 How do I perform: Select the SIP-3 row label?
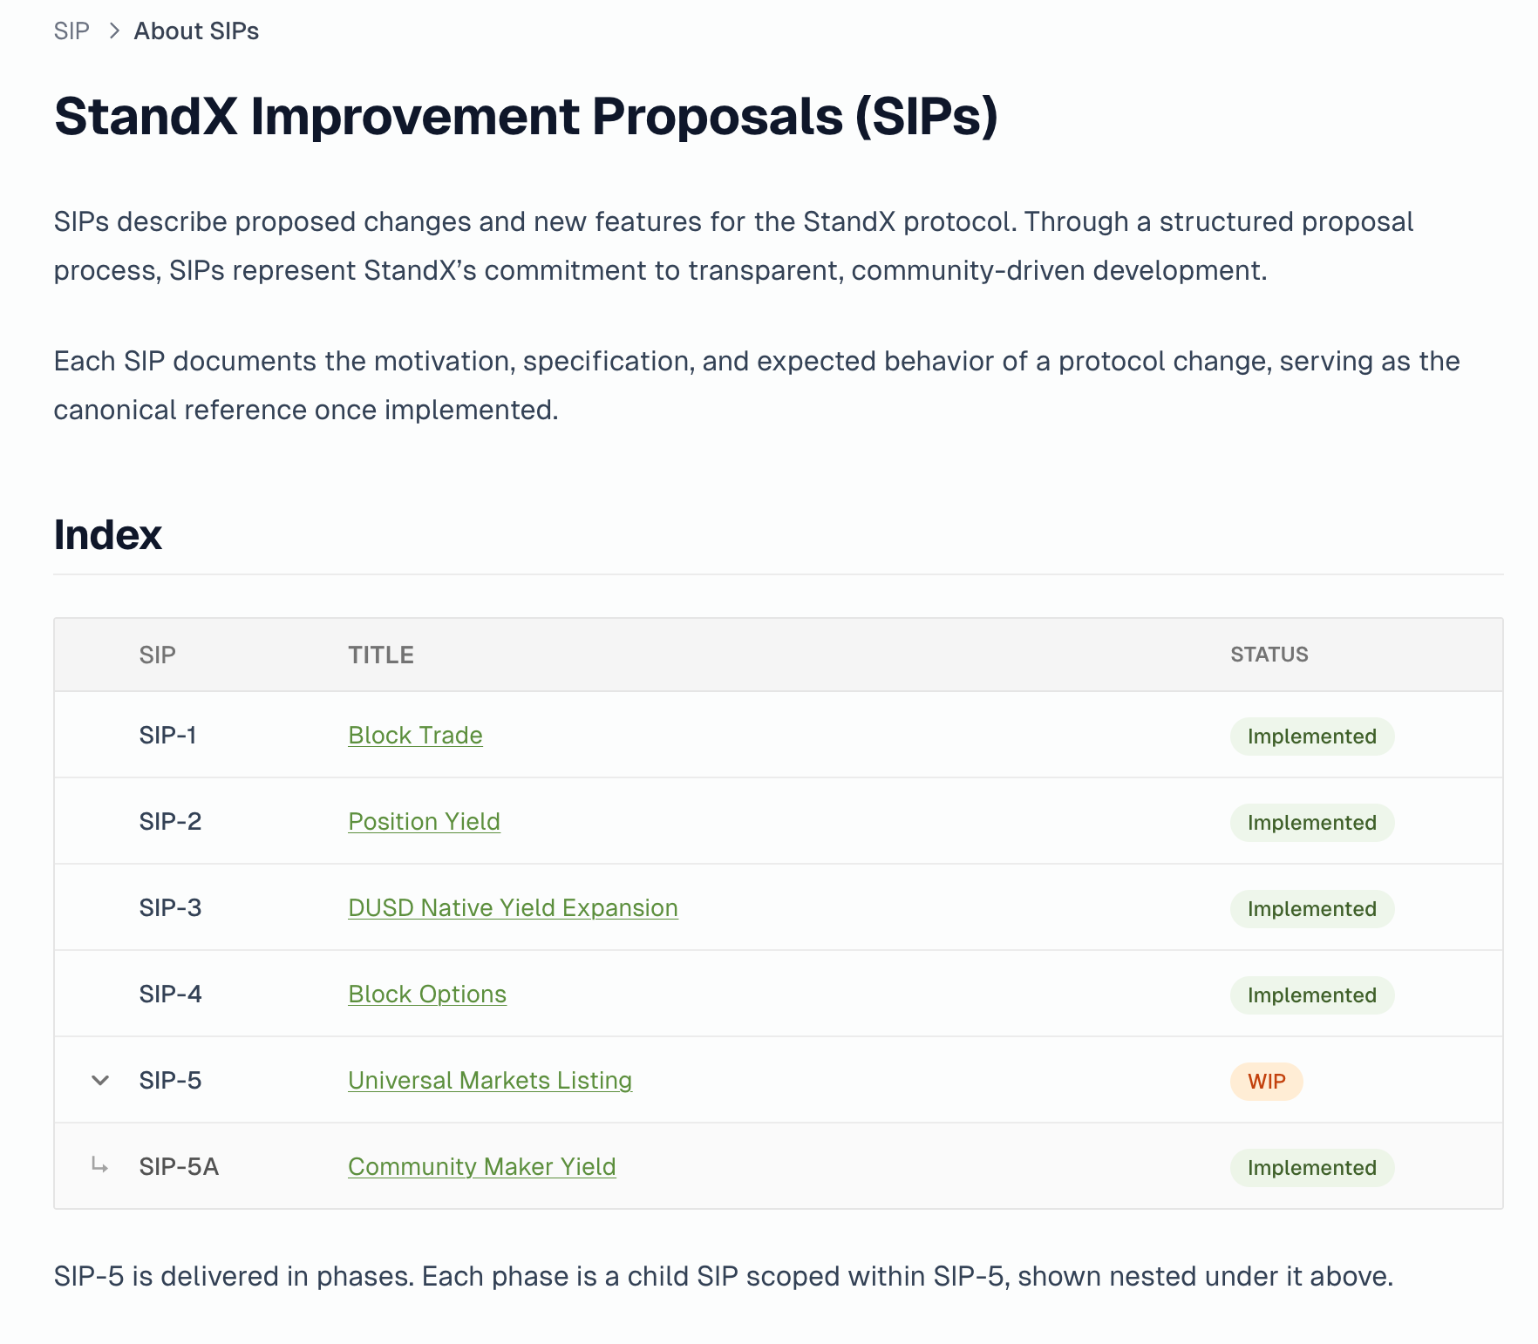[x=171, y=908]
